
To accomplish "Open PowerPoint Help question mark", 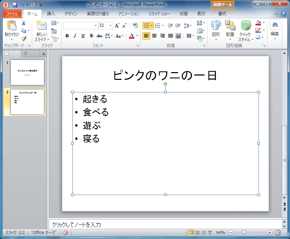I will tap(284, 14).
